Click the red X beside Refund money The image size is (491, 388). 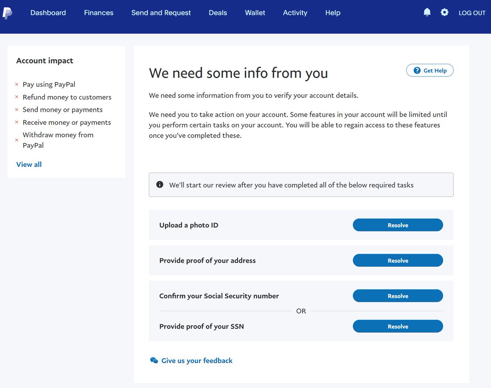(x=17, y=97)
